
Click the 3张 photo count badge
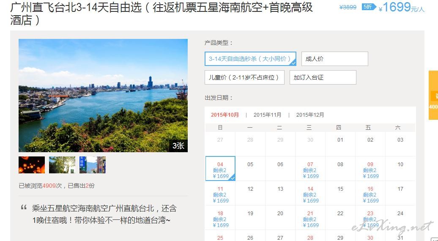[178, 146]
